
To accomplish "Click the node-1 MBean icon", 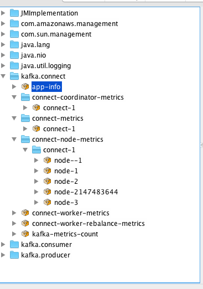I will [48, 171].
